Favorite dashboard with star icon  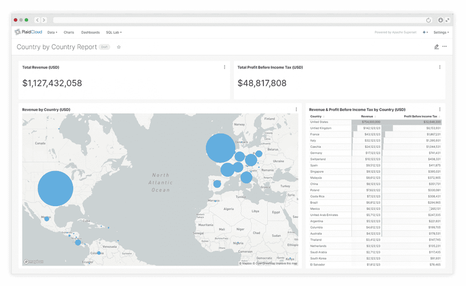(x=118, y=47)
